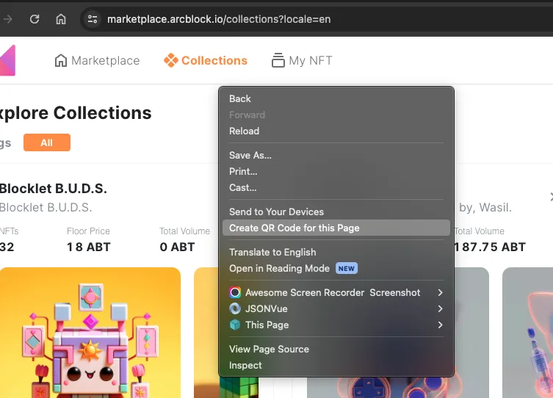This screenshot has height=398, width=553.
Task: Select Cast... from context menu
Action: pyautogui.click(x=336, y=187)
